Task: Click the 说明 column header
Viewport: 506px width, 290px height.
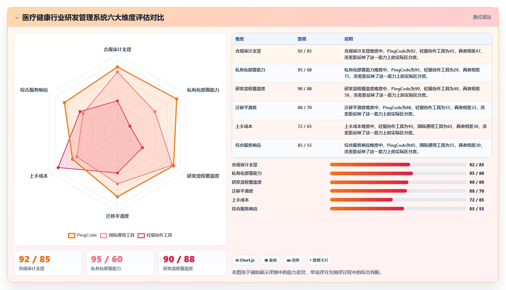Action: [x=348, y=39]
